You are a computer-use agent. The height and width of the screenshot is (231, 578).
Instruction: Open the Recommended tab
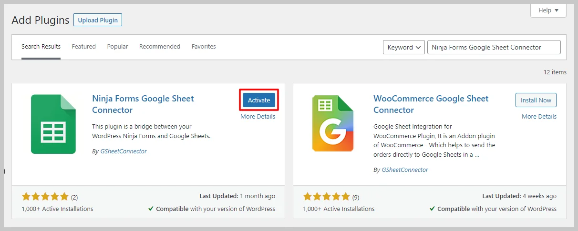[x=159, y=47]
